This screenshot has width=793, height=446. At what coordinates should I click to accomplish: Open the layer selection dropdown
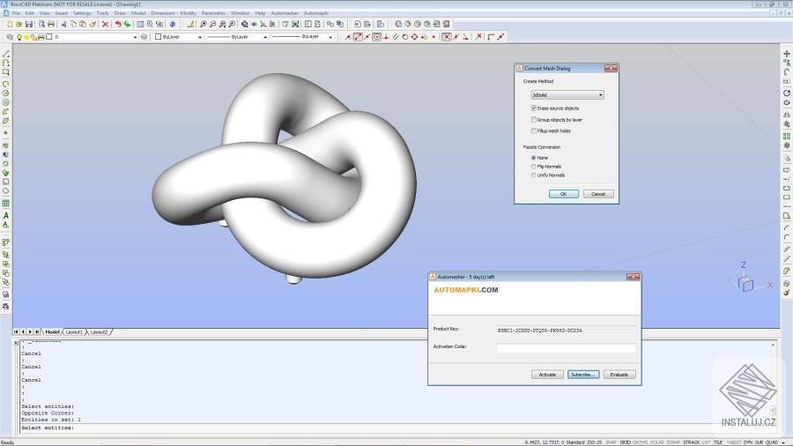tap(95, 37)
